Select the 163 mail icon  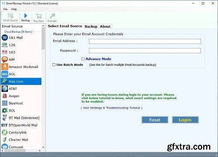[x=5, y=52]
